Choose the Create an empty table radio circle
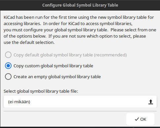The height and width of the screenshot is (128, 160). pyautogui.click(x=8, y=77)
